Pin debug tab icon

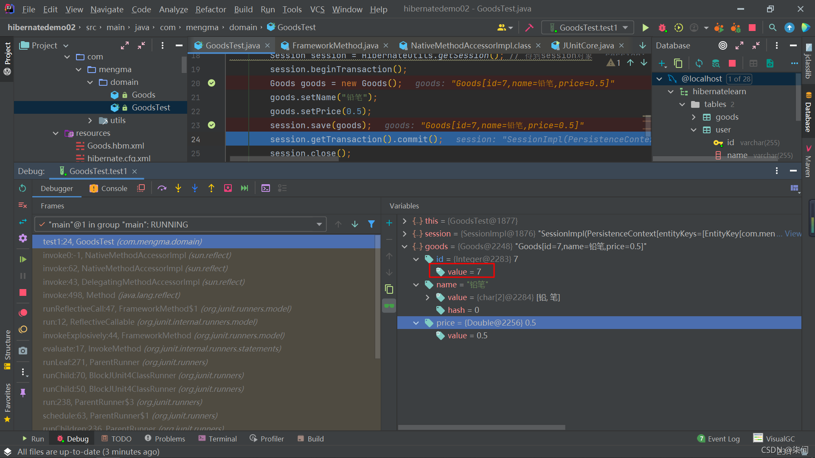tap(23, 392)
